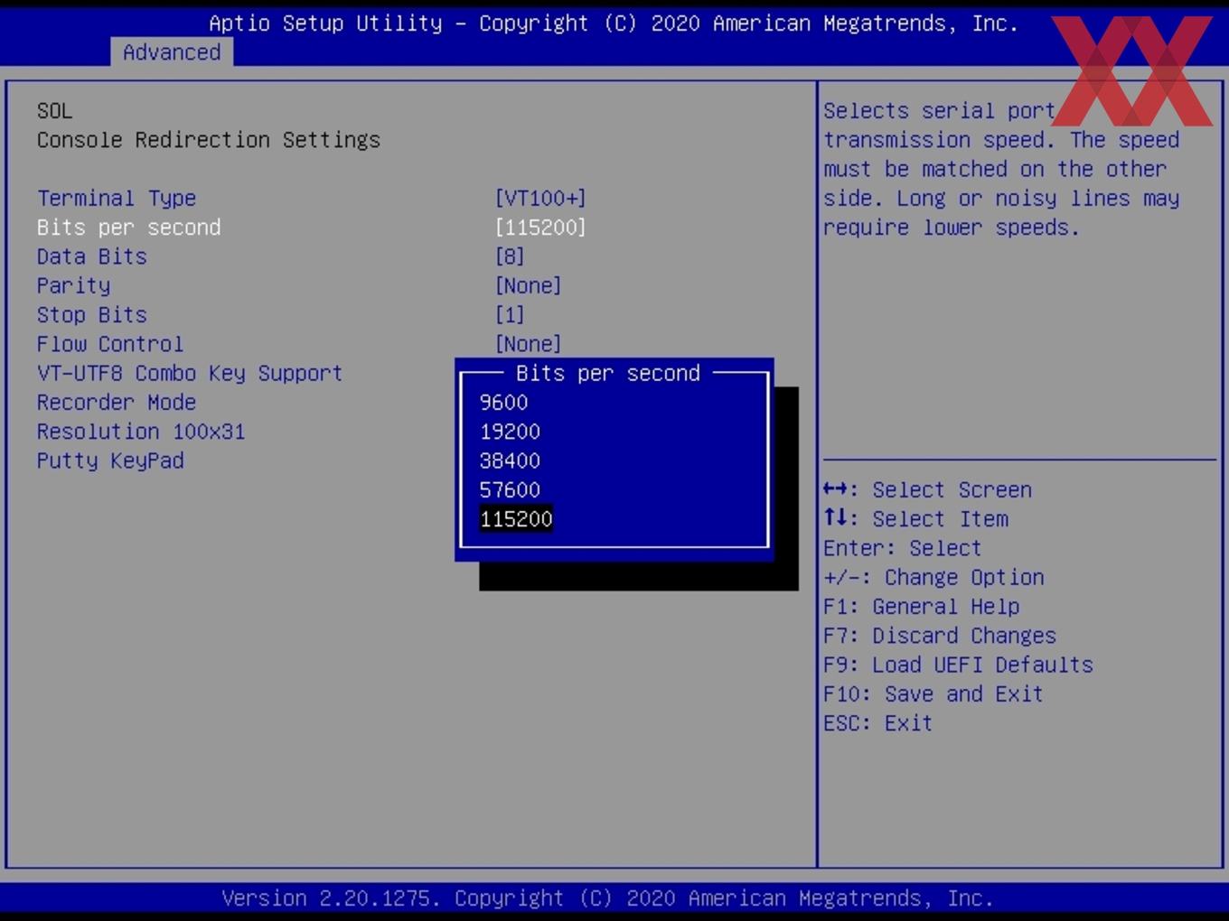Viewport: 1229px width, 921px height.
Task: Click the F10: Save and Exit hint
Action: point(933,694)
